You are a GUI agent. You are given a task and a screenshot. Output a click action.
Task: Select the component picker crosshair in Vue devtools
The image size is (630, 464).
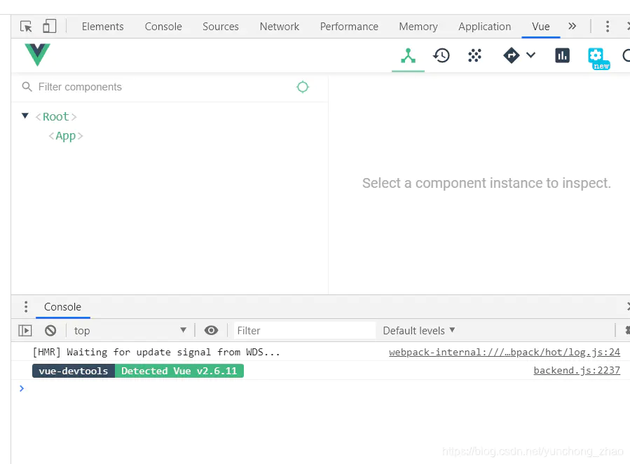302,87
